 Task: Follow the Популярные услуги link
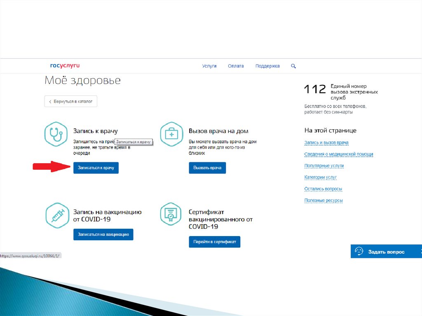[x=324, y=166]
